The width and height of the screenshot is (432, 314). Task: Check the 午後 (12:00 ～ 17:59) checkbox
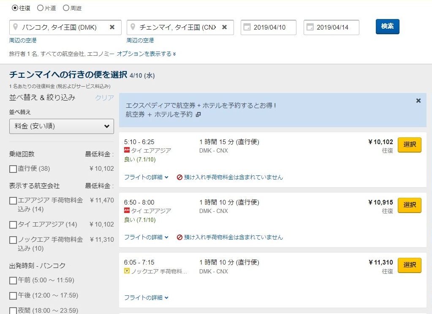click(x=13, y=295)
